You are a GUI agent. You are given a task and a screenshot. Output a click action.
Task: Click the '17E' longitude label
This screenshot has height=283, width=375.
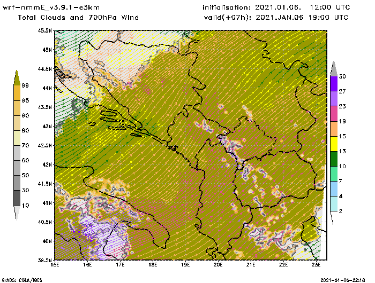tap(121, 265)
